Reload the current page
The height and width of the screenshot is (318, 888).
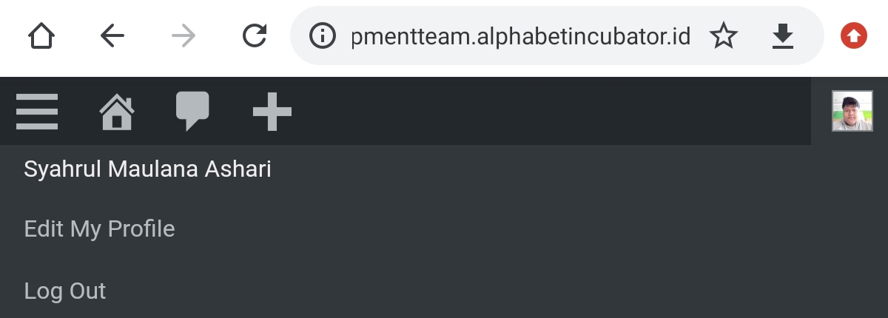tap(255, 35)
